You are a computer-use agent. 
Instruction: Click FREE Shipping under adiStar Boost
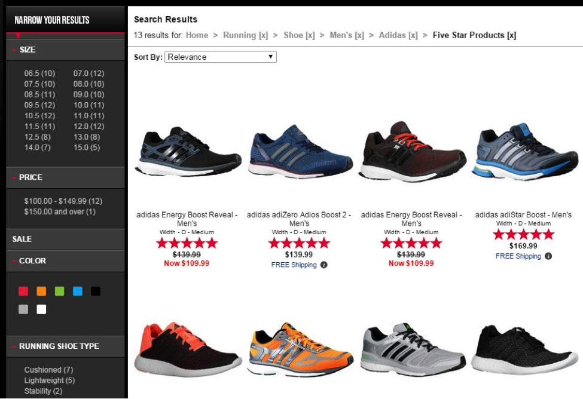(x=518, y=256)
